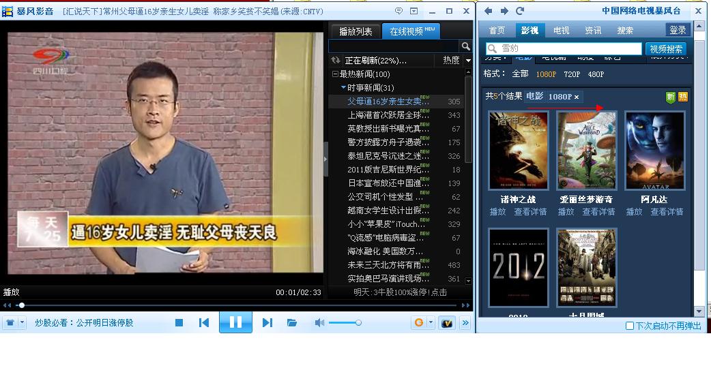Select 日本宣布放还中国渔 news item

[401, 183]
